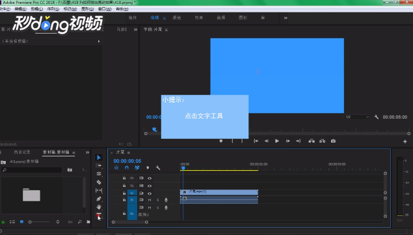Screen dimensions: 413x235
Task: Go to Out point in Program Monitor
Action: point(298,141)
